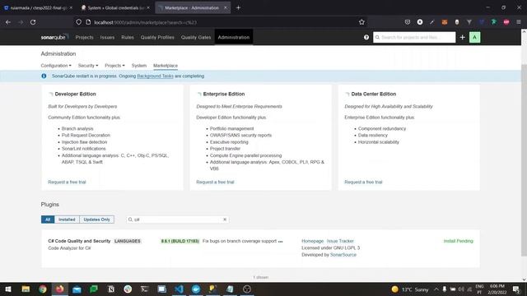This screenshot has width=527, height=296.
Task: Open Visual Studio Code from taskbar
Action: pyautogui.click(x=179, y=289)
